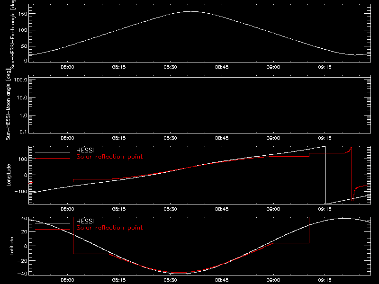Click the Sun-HESSI-Earth angle axis label
379x284 pixels.
[13, 34]
